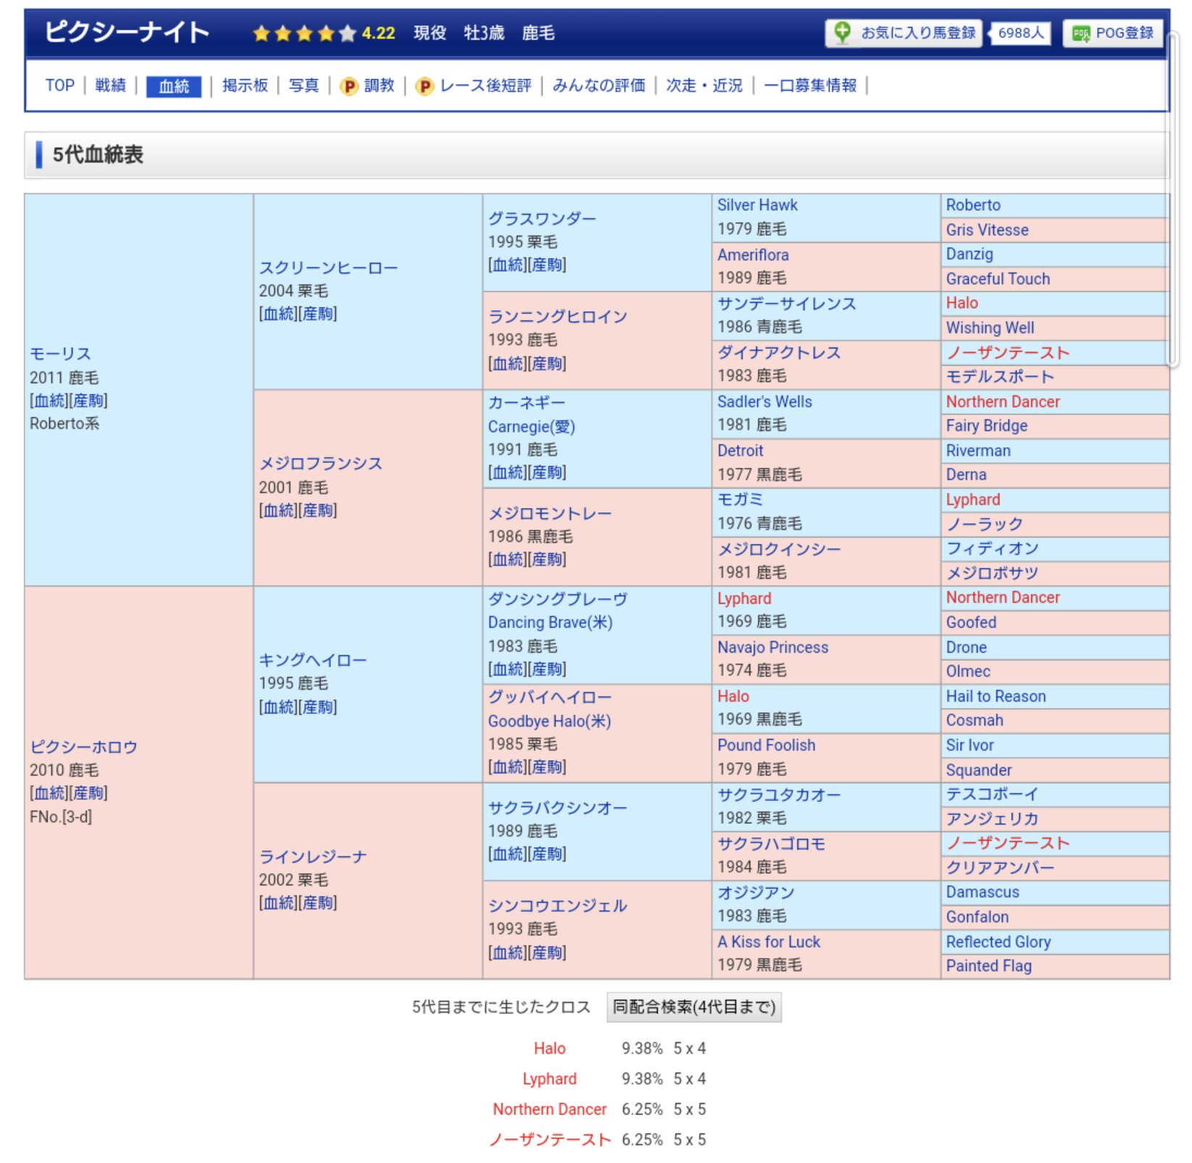The width and height of the screenshot is (1192, 1163).
Task: Click the POG登録 button
Action: [x=1113, y=33]
